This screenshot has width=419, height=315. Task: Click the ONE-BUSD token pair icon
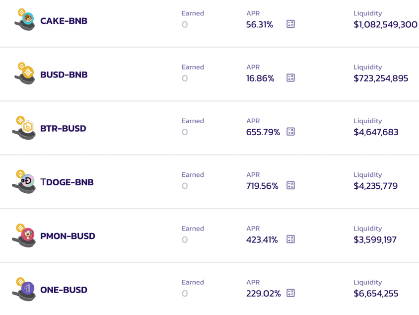24,289
